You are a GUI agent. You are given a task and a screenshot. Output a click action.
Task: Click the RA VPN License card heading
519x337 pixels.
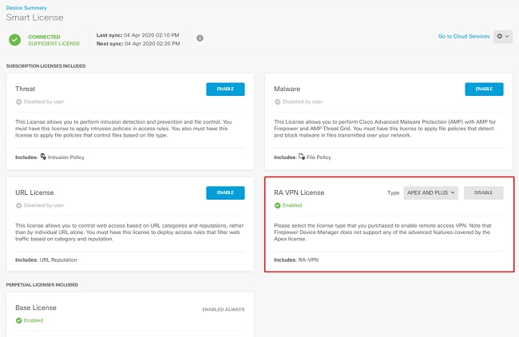[x=299, y=193]
